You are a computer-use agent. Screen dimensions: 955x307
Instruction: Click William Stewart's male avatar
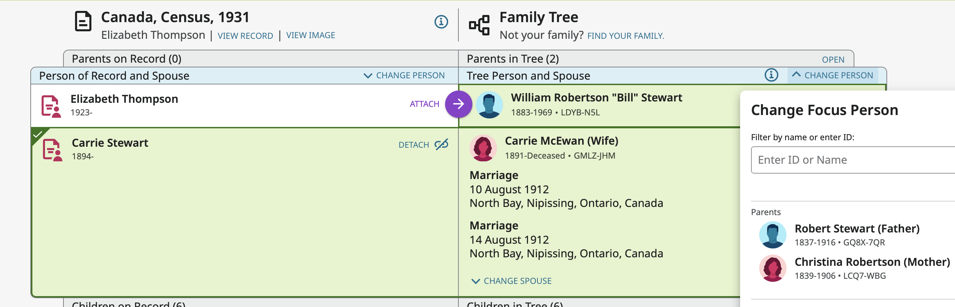click(x=489, y=105)
